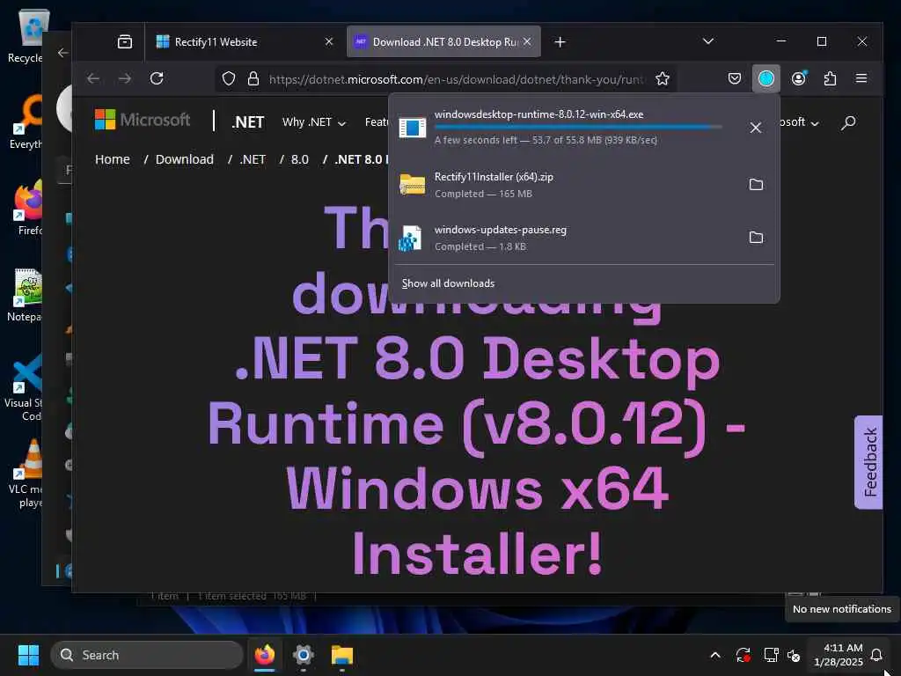Open VLC media player desktop shortcut

coord(26,474)
